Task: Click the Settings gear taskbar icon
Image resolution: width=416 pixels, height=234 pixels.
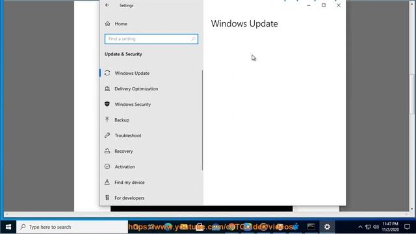Action: (x=327, y=227)
